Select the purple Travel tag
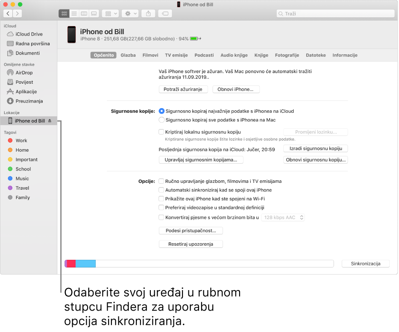 (29, 188)
